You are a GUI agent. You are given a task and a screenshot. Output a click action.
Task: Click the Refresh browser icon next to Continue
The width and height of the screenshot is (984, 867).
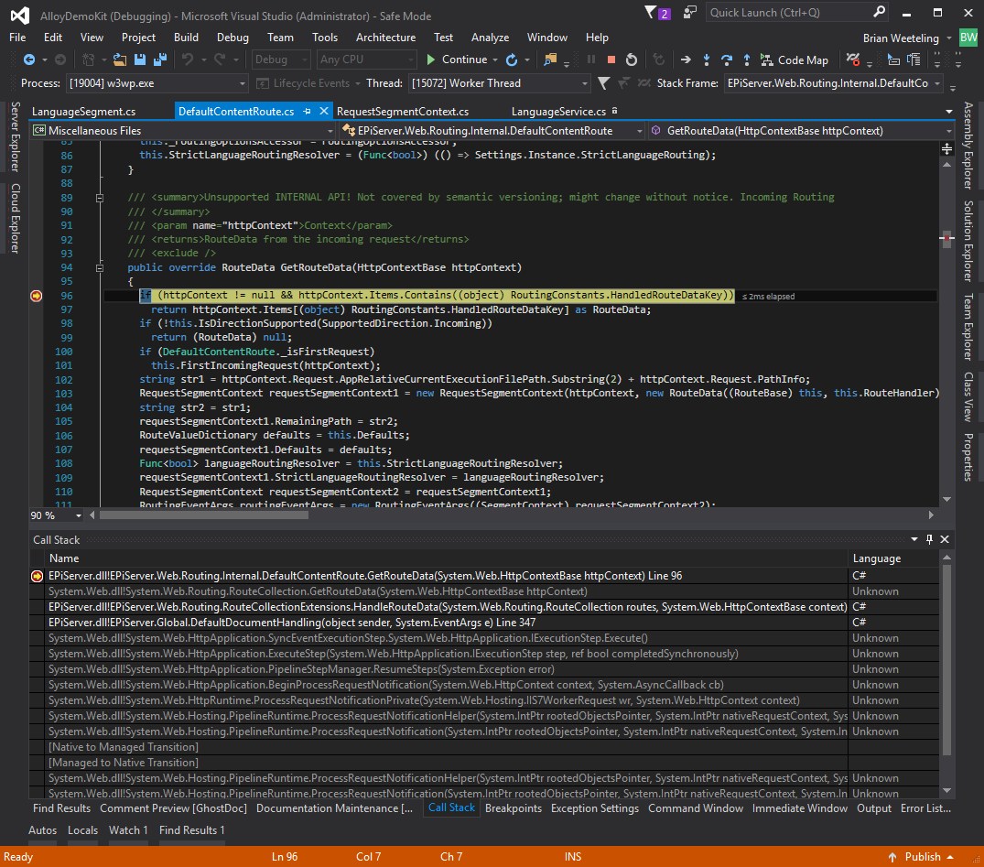tap(512, 60)
